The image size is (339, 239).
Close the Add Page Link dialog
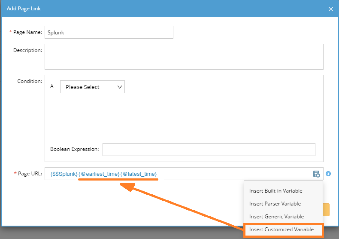pyautogui.click(x=330, y=9)
